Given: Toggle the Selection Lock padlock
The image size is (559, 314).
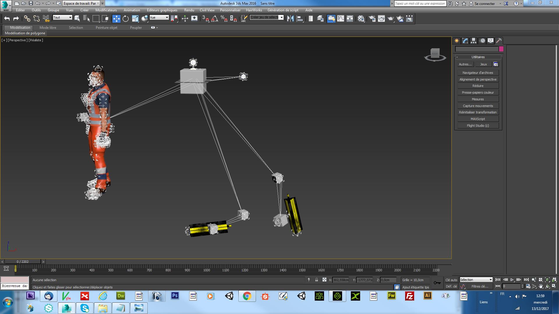Looking at the screenshot, I should click(316, 280).
